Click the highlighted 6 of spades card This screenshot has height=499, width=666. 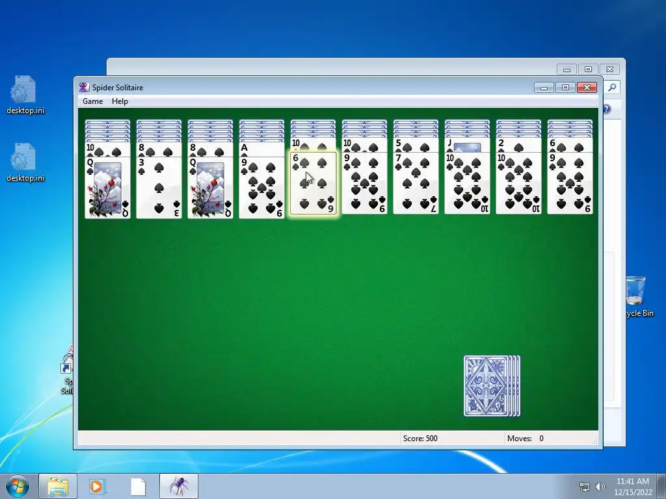(313, 183)
